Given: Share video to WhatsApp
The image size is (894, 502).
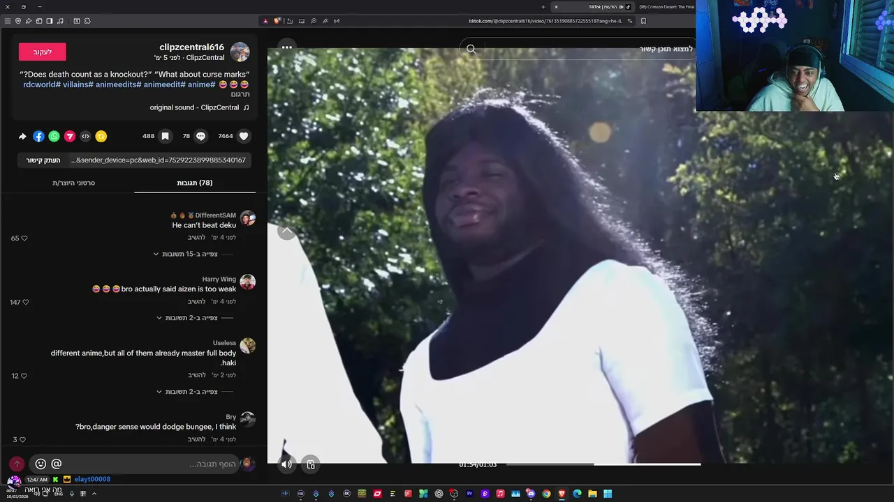Looking at the screenshot, I should coord(54,136).
